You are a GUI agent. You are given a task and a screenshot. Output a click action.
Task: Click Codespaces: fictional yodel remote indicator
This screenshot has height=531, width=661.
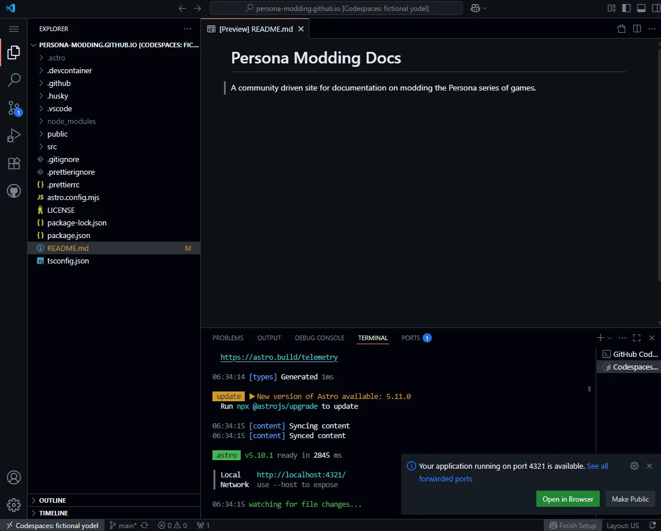53,526
